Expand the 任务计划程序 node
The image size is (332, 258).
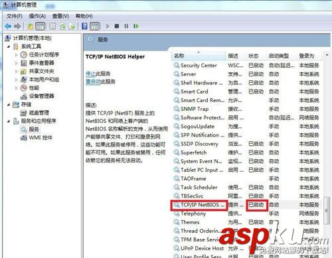pyautogui.click(x=16, y=54)
